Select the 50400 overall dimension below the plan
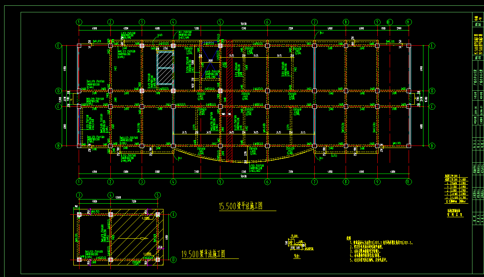484x277 pixels. (x=244, y=176)
